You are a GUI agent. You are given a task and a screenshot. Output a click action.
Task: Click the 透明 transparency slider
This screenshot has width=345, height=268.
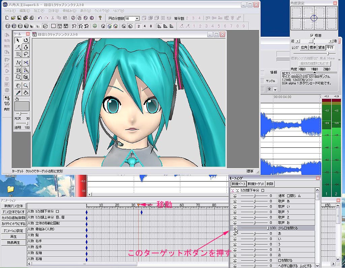22,123
